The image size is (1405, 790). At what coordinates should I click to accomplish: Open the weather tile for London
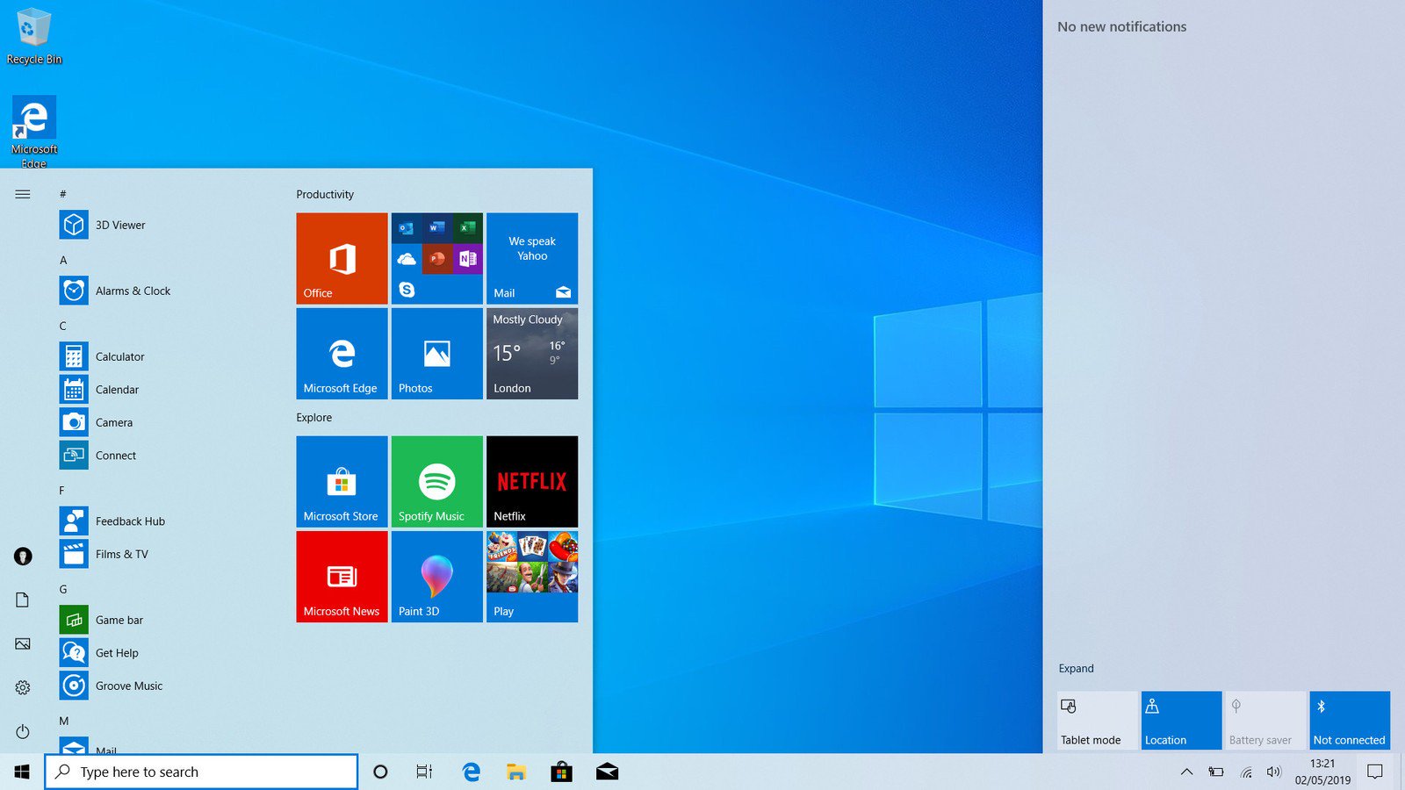coord(531,354)
